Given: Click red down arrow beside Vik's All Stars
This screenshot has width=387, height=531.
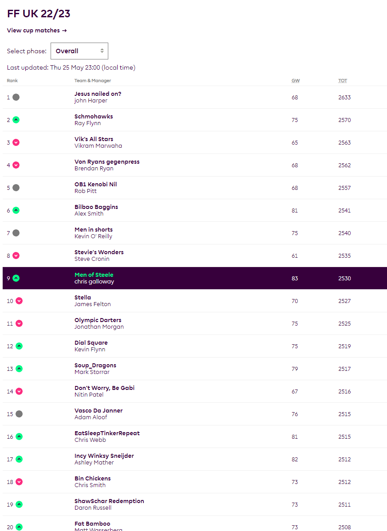Looking at the screenshot, I should pyautogui.click(x=16, y=142).
